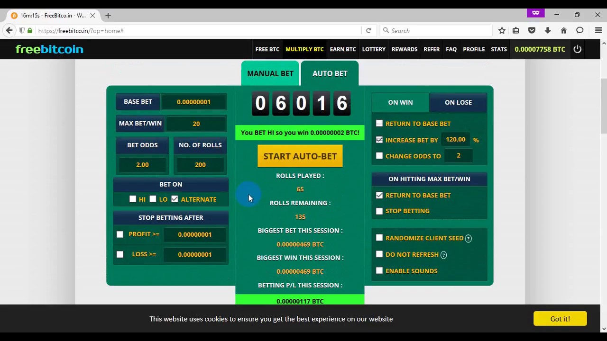607x341 pixels.
Task: Click the loss threshold amount field
Action: tap(195, 254)
